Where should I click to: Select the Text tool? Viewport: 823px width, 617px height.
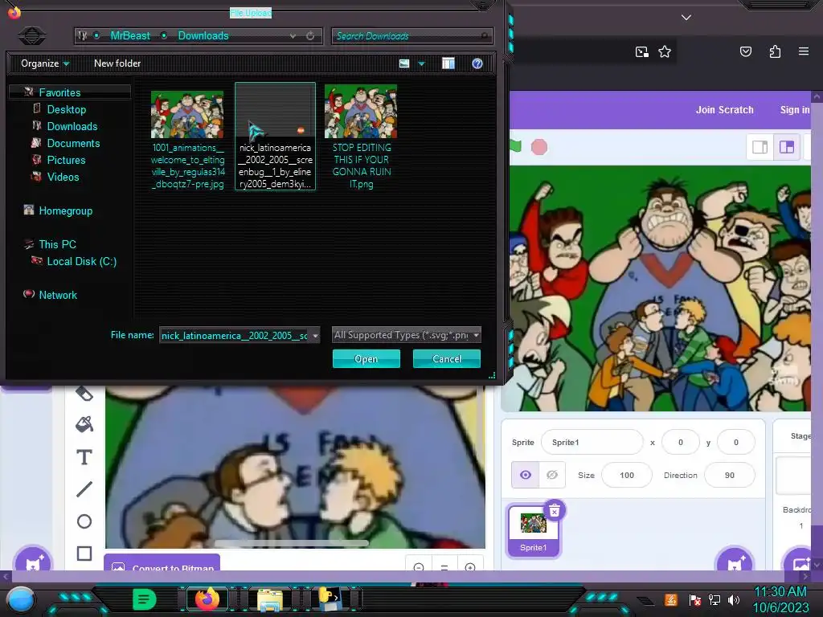(x=84, y=457)
